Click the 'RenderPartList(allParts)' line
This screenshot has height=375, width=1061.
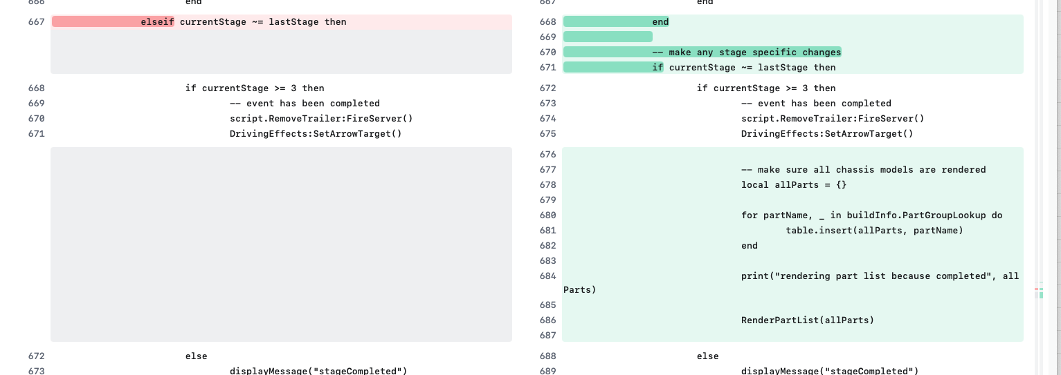(x=808, y=320)
